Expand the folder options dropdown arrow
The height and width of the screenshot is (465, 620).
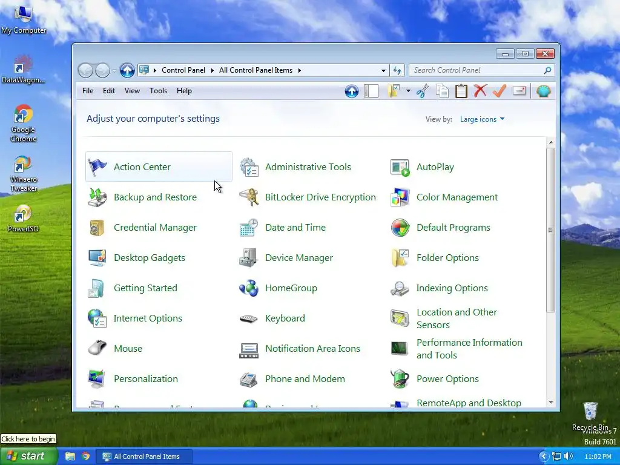[x=408, y=91]
